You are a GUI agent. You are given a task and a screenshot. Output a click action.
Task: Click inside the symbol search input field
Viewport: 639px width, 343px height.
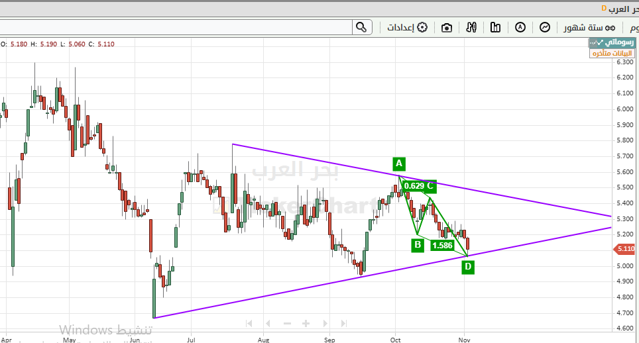click(176, 27)
